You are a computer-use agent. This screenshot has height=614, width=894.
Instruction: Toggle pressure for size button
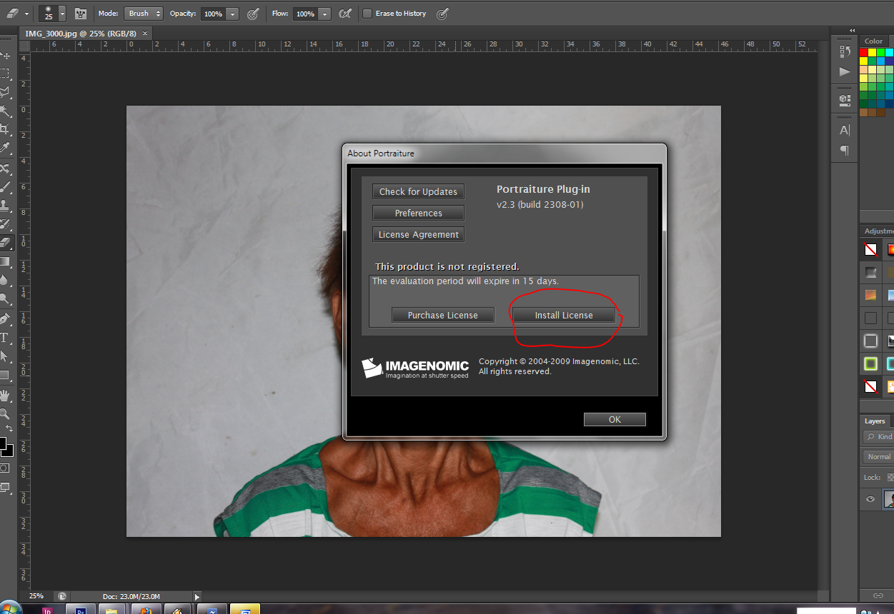coord(442,14)
